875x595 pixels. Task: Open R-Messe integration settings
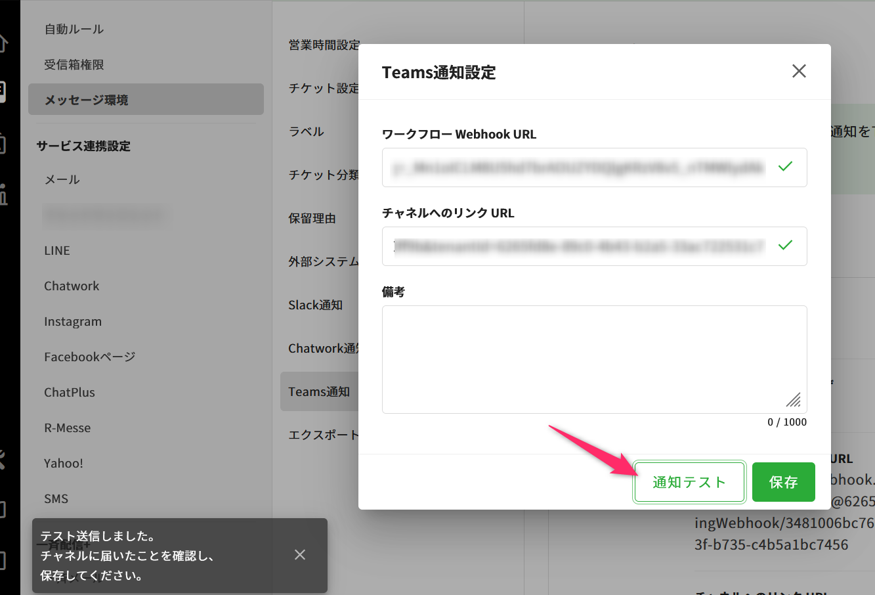pyautogui.click(x=68, y=428)
